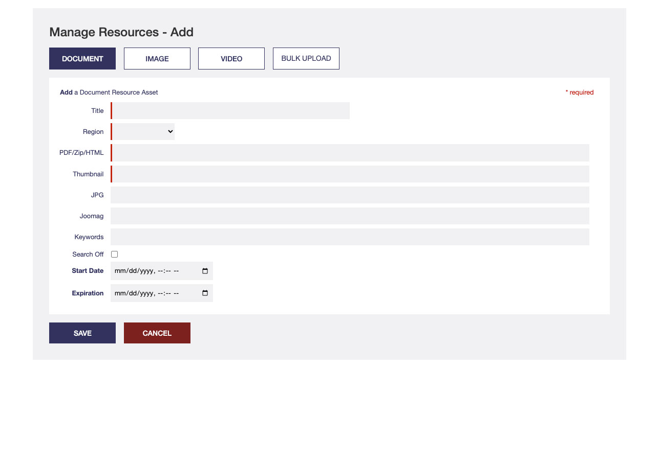
Task: Open calendar picker for Start Date
Action: coord(205,271)
